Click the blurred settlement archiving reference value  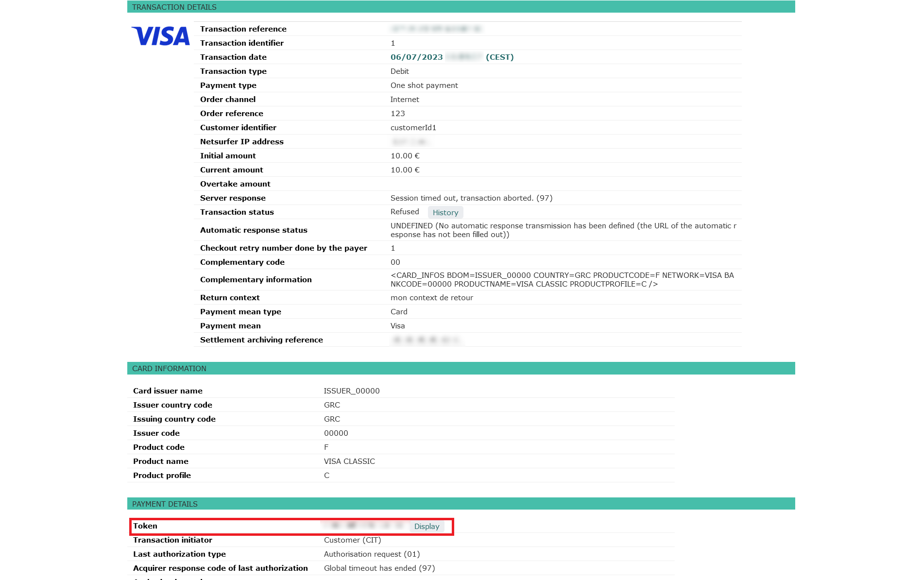[427, 340]
